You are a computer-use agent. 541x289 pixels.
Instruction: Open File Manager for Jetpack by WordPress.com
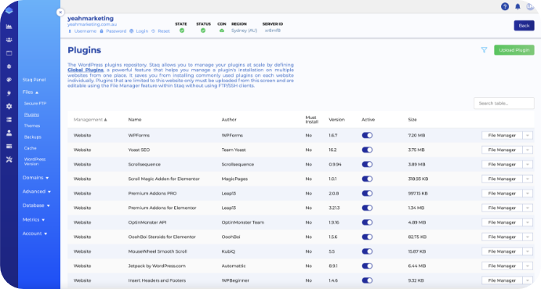coord(502,266)
